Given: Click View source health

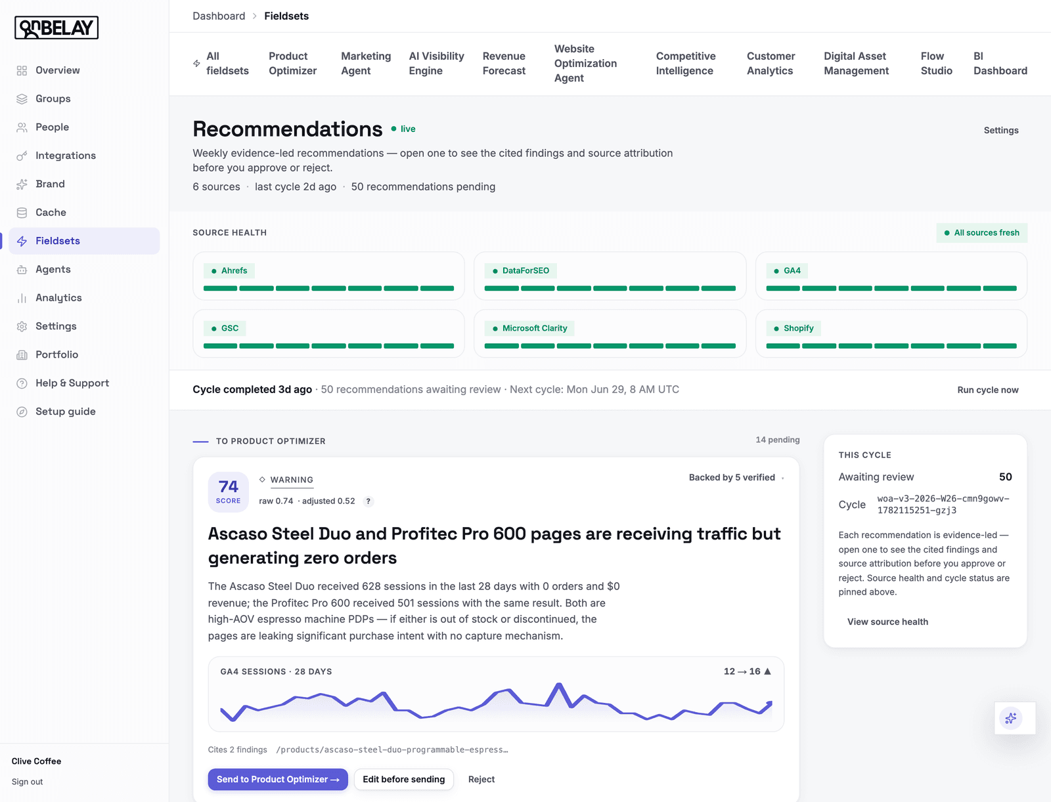Looking at the screenshot, I should 887,622.
